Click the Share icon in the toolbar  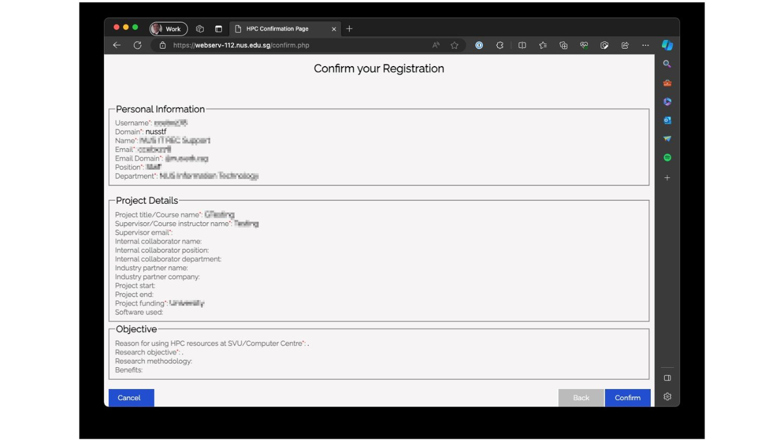point(625,45)
